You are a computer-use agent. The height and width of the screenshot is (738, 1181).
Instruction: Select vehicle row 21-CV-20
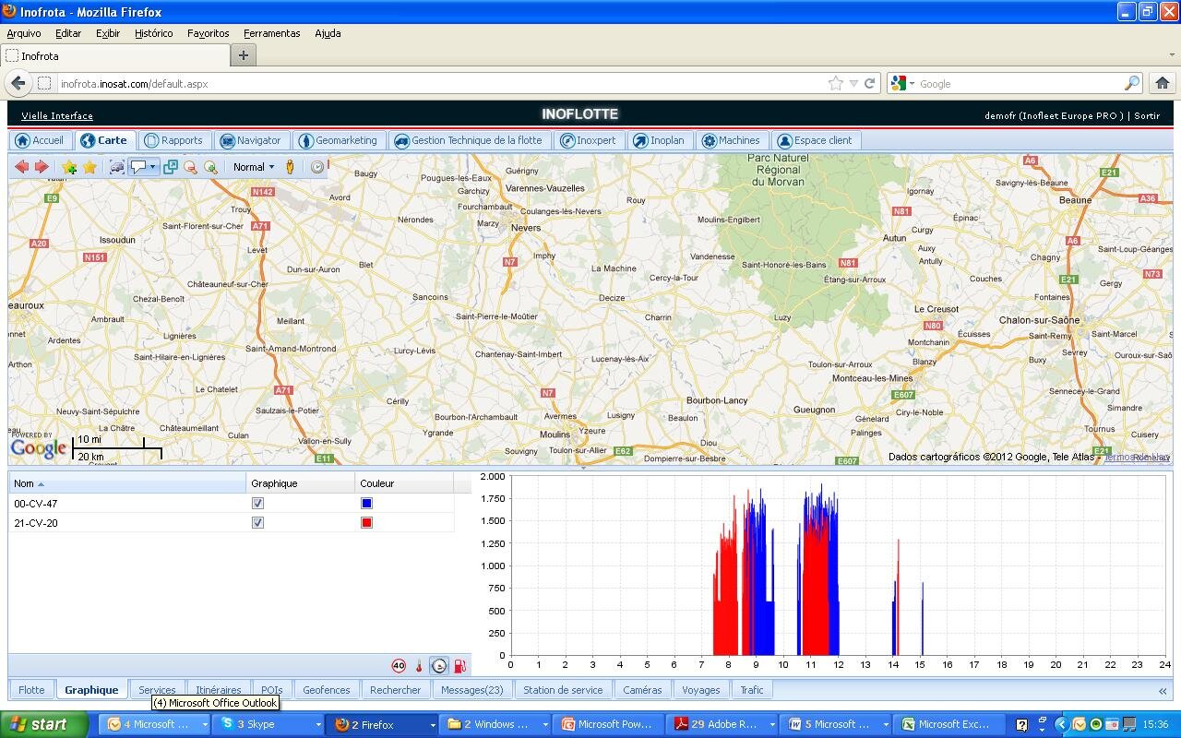[232, 522]
